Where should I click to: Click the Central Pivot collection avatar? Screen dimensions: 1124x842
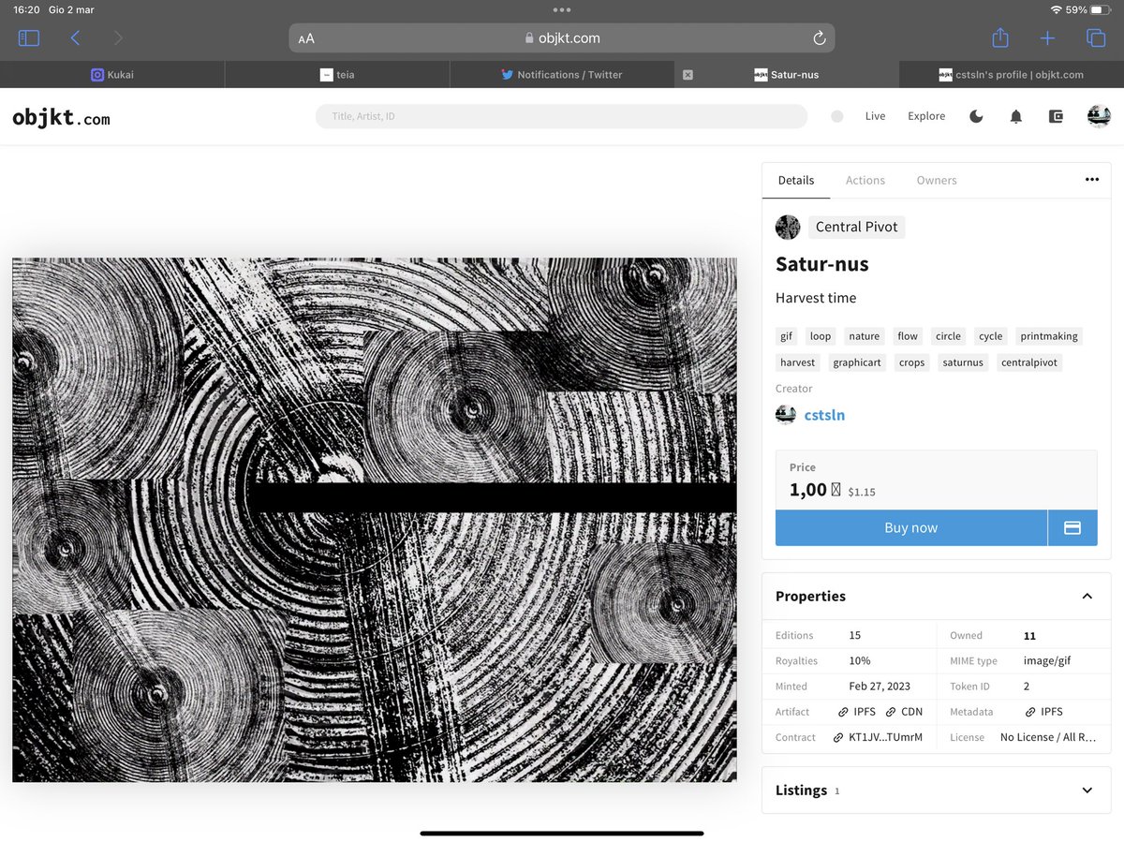(788, 227)
